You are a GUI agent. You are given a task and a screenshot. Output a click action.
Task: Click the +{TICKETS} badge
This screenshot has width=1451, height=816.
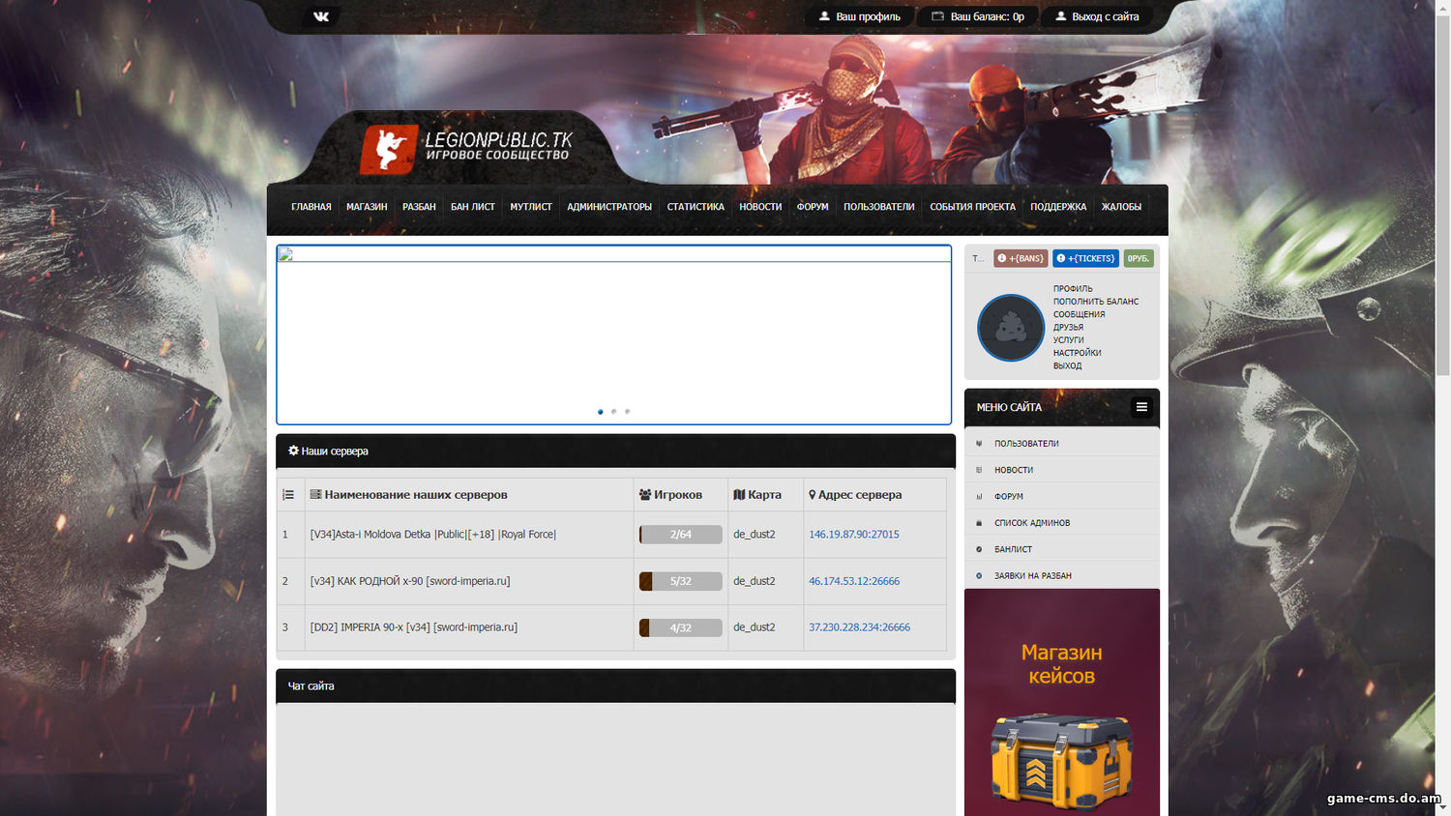(1085, 258)
